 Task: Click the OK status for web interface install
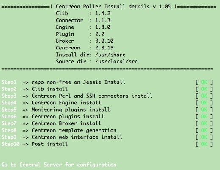coord(204,137)
